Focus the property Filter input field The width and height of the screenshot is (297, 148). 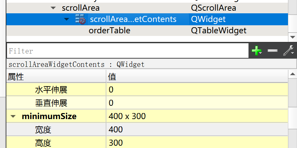[x=128, y=51]
